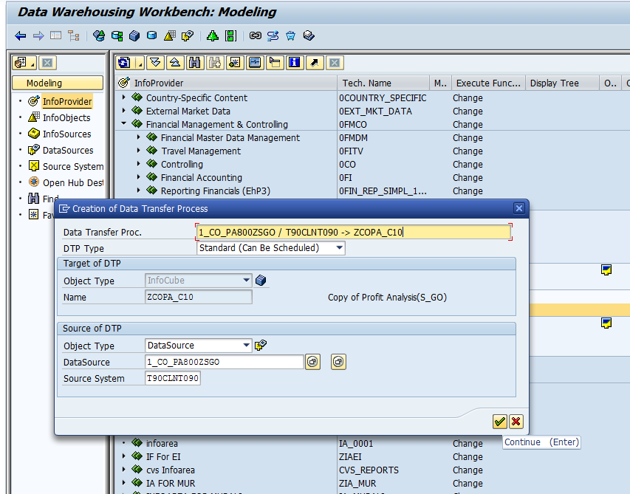Click the blue information icon in tree toolbar

click(x=295, y=63)
